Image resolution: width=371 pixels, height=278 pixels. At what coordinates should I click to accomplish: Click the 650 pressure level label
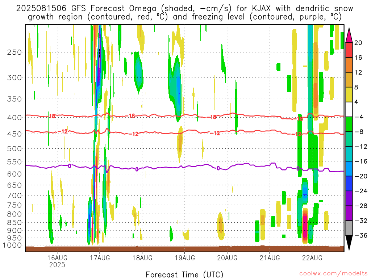[14, 185]
